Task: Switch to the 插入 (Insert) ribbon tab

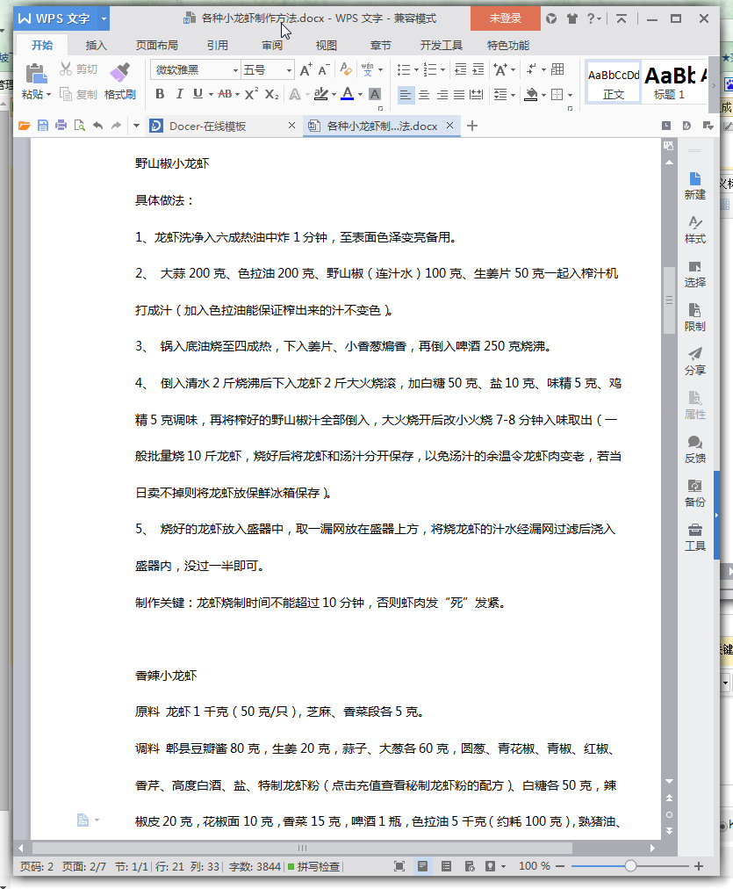Action: [96, 46]
